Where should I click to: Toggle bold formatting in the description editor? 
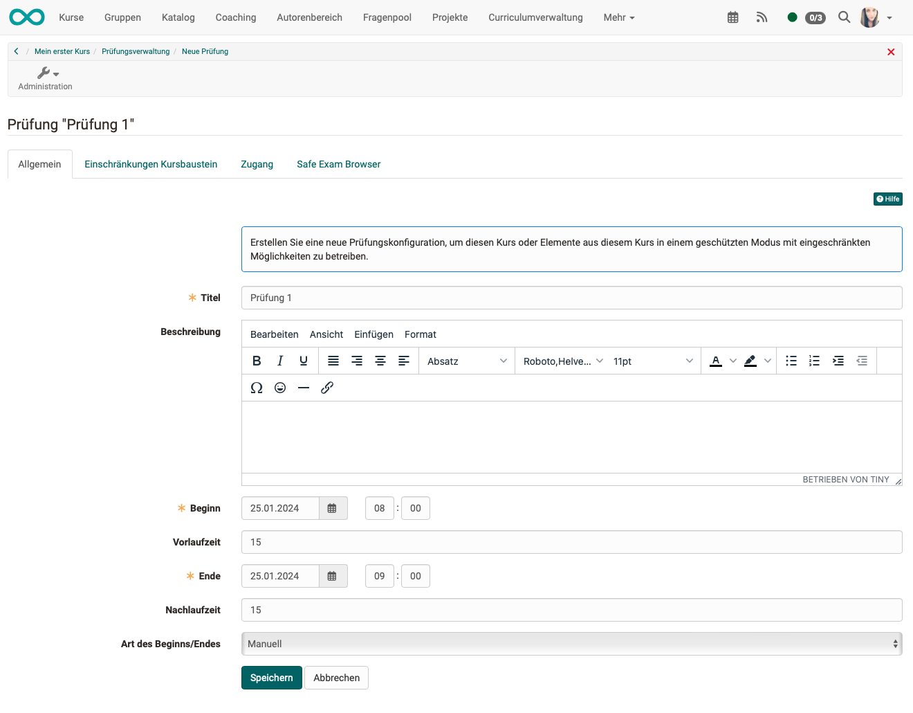pyautogui.click(x=257, y=361)
